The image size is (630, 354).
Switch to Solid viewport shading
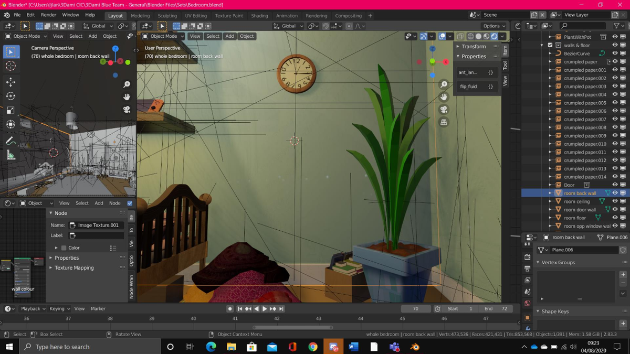click(x=478, y=36)
